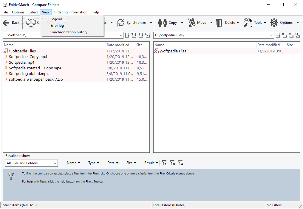Click the filter settings funnel icon

[173, 163]
